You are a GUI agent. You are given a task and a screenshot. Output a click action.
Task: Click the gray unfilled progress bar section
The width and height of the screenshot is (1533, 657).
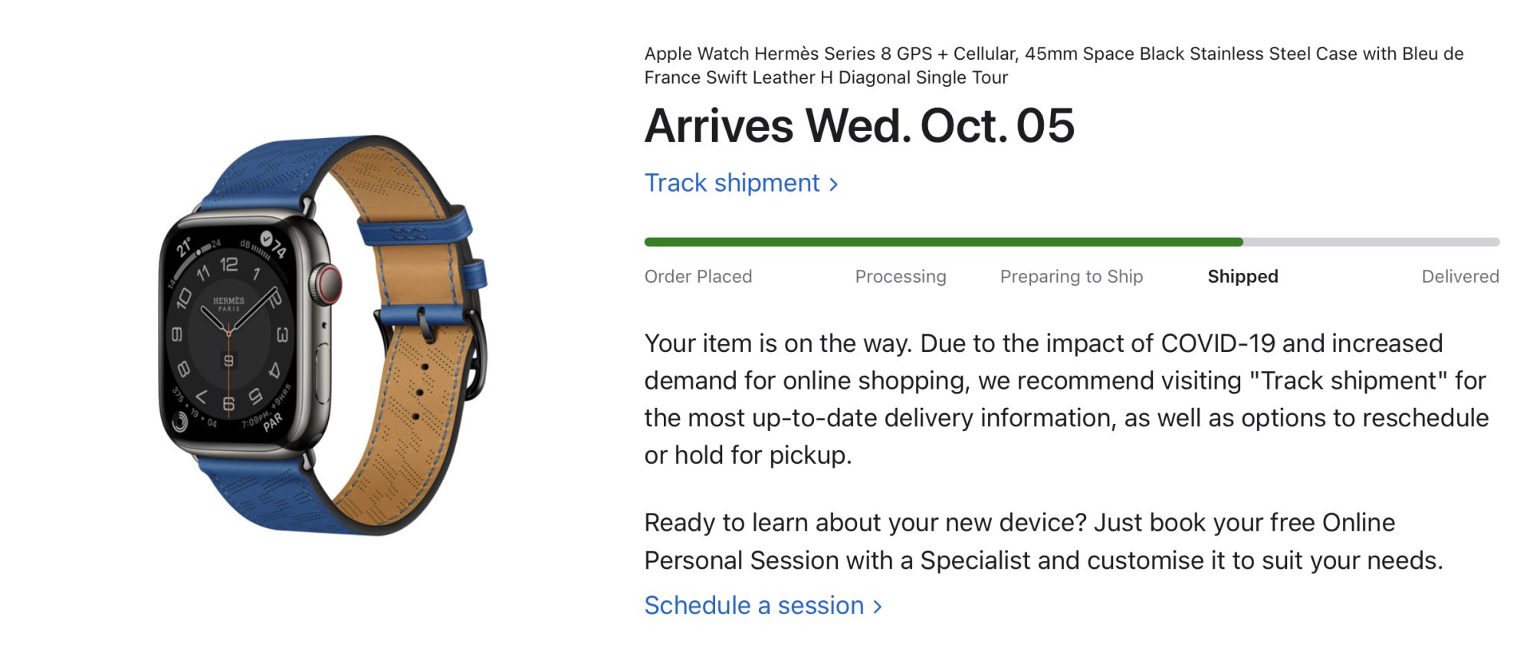pos(1372,242)
